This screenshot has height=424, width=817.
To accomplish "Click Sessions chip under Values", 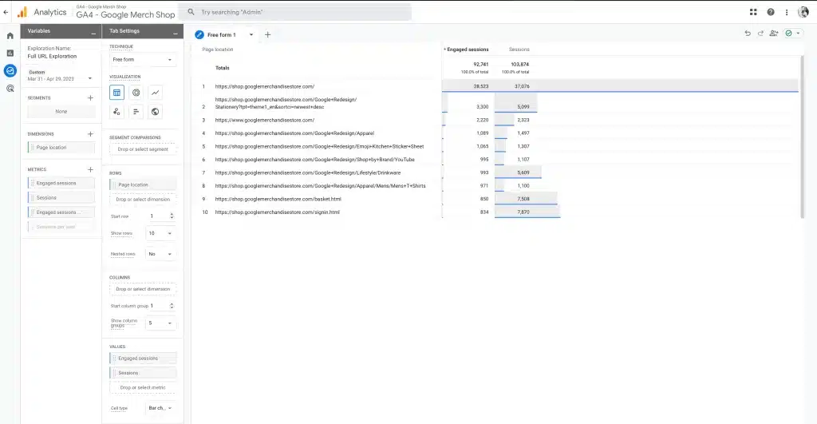I will coord(143,373).
